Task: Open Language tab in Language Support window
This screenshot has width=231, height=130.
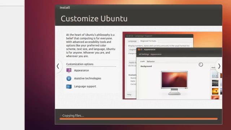Action: [132, 41]
